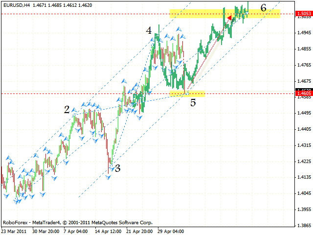This screenshot has width=313, height=235.
Task: Select wave label 5 below yellow zone
Action: [193, 103]
